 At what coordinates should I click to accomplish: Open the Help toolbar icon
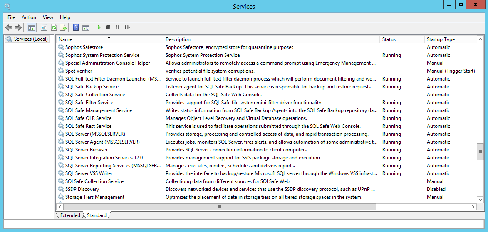click(x=76, y=28)
